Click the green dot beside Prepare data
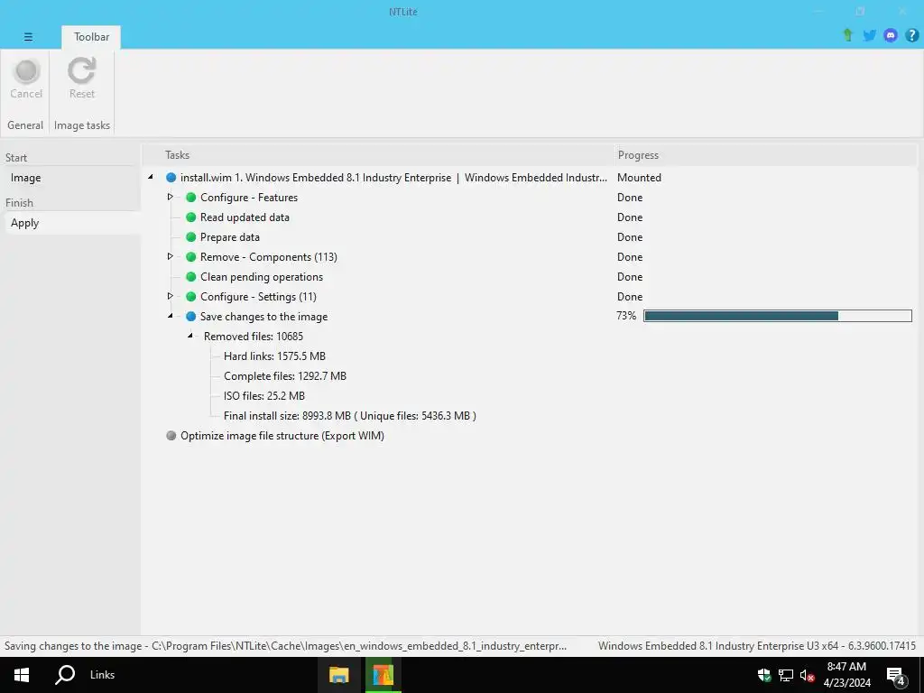This screenshot has height=693, width=924. 191,237
